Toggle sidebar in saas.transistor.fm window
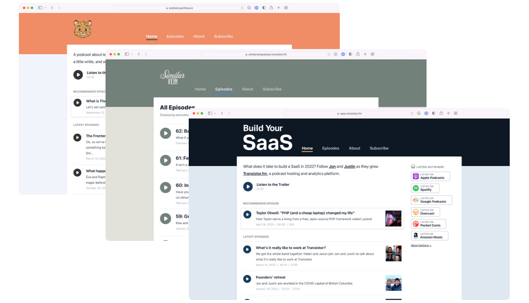The height and width of the screenshot is (303, 529). coord(210,113)
